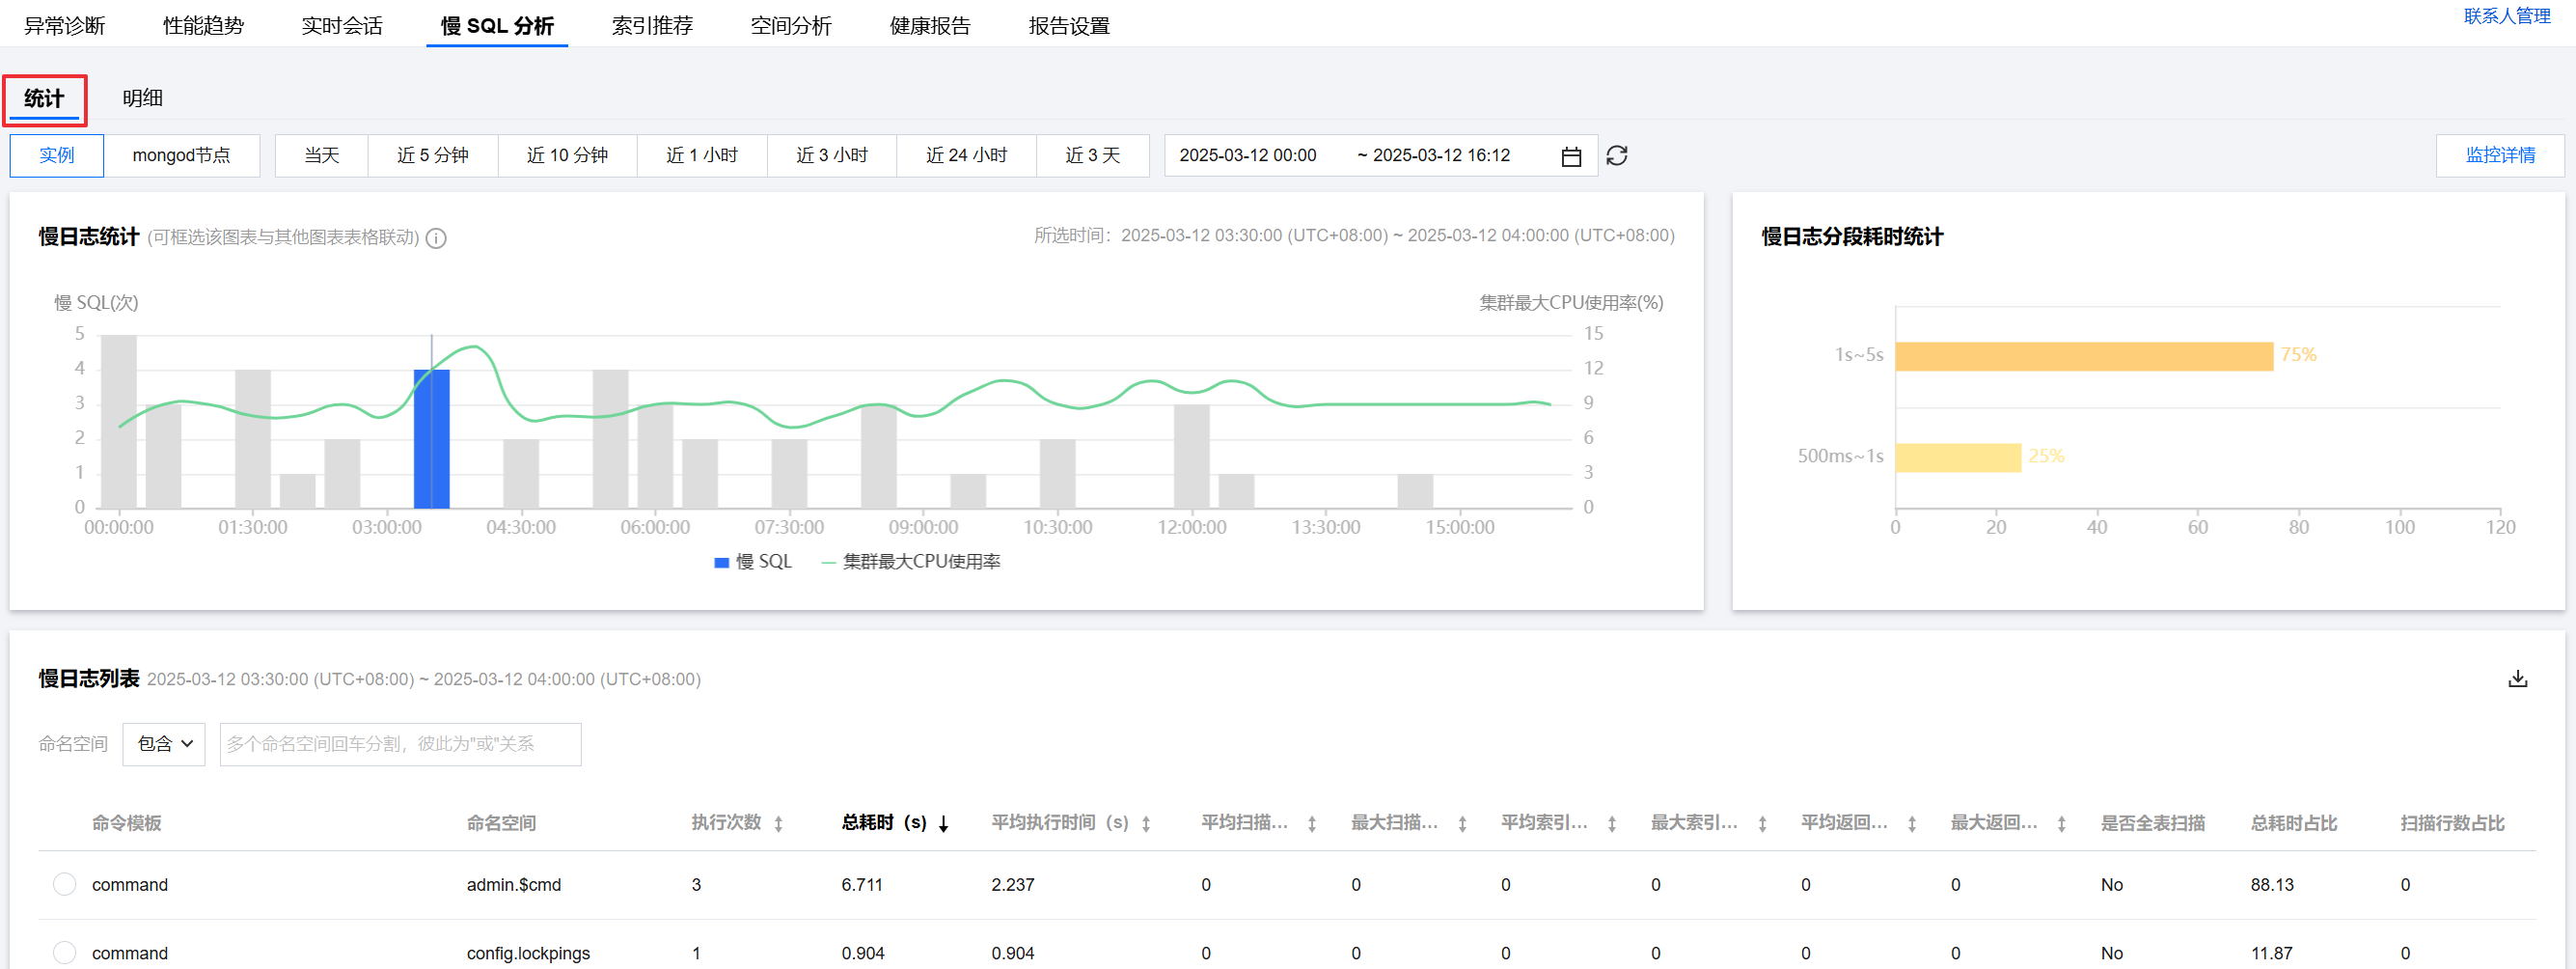
Task: Open the 包含 namespace filter dropdown
Action: pyautogui.click(x=164, y=744)
